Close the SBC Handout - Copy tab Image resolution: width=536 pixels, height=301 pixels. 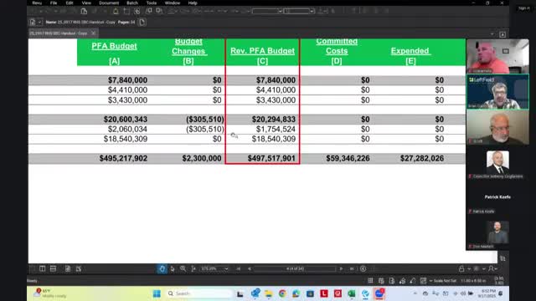click(93, 33)
